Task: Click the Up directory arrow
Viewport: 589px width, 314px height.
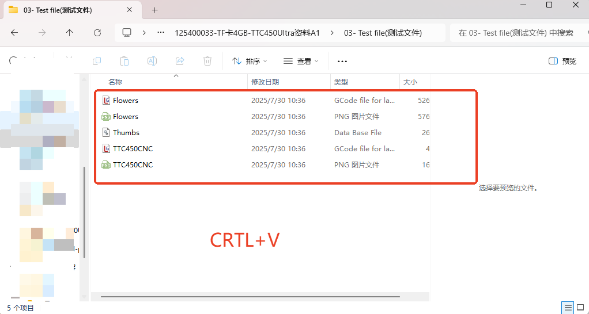Action: click(x=70, y=33)
